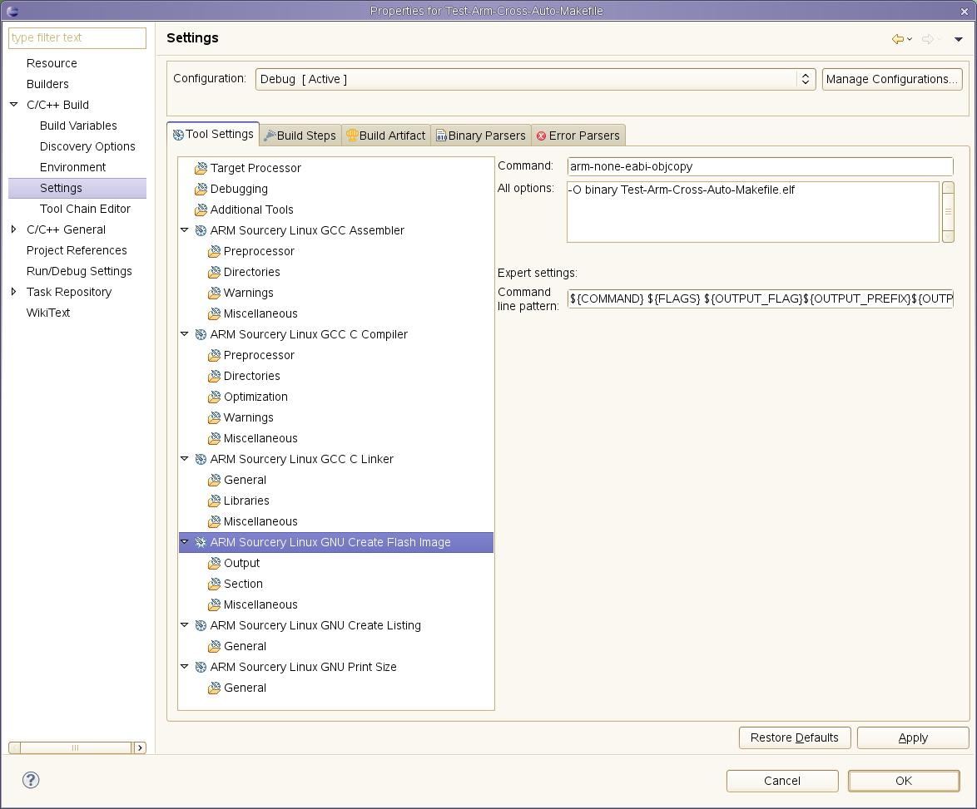Switch to the Build Artifact tab
This screenshot has width=977, height=809.
[x=386, y=136]
